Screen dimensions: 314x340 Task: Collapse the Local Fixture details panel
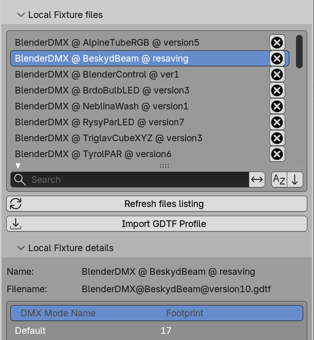pyautogui.click(x=21, y=248)
